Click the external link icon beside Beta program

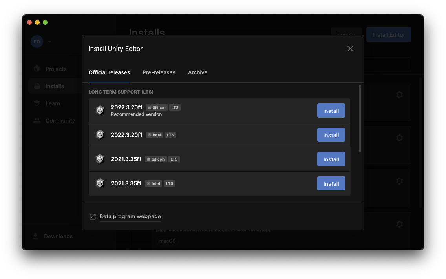pos(93,217)
